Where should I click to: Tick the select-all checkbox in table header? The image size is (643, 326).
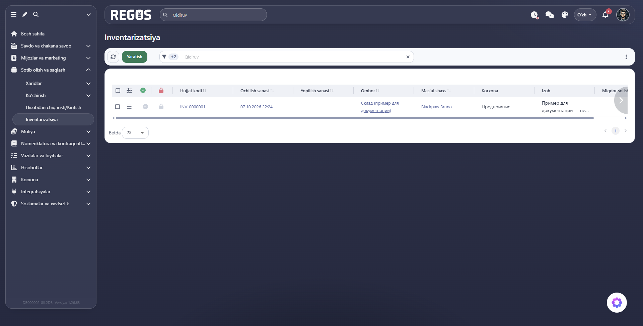[118, 91]
